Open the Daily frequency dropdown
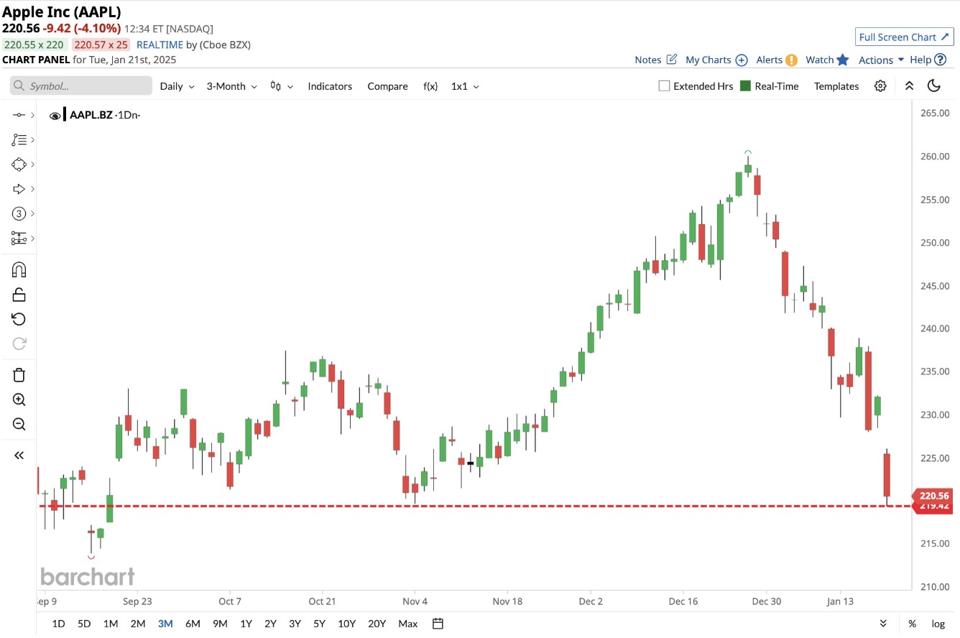The height and width of the screenshot is (638, 960). click(177, 86)
